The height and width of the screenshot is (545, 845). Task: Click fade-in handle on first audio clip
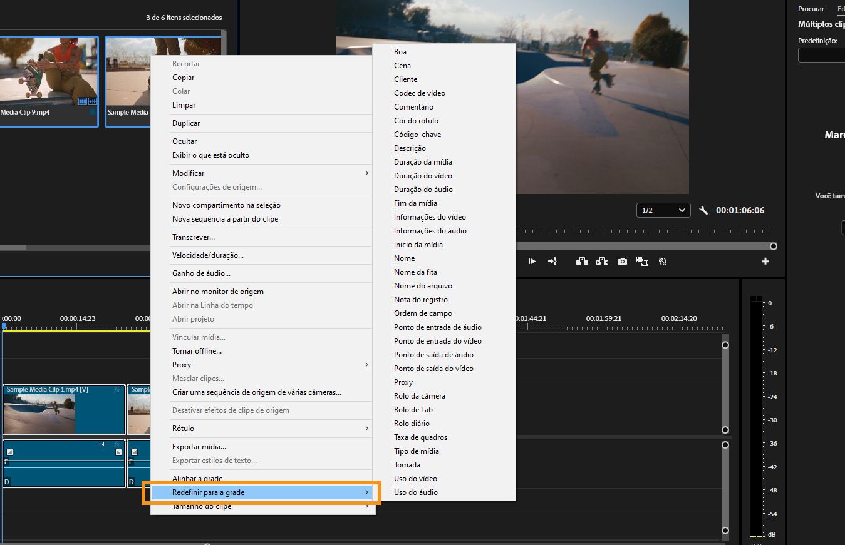point(9,452)
